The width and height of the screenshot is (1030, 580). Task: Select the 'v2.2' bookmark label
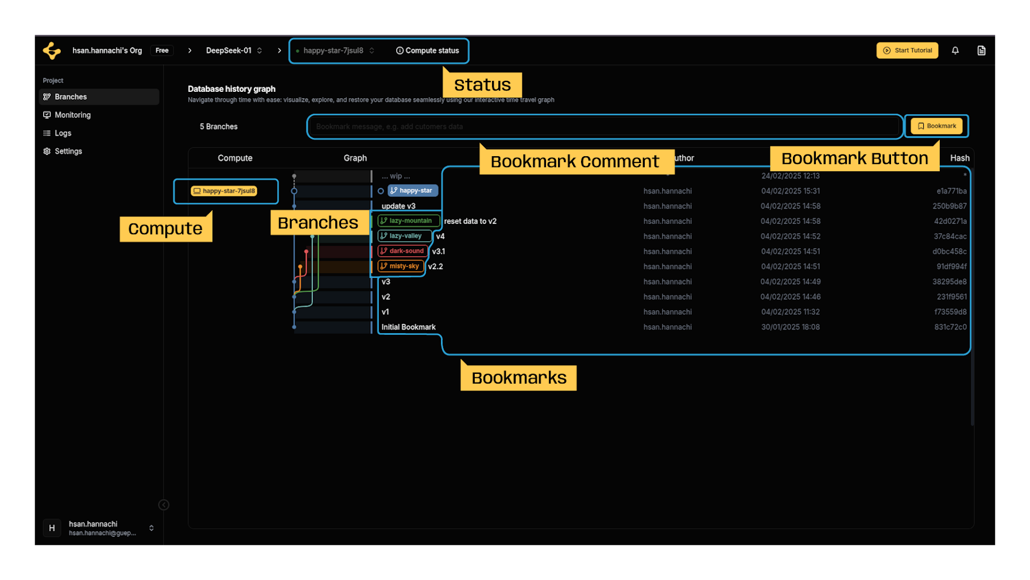point(435,266)
